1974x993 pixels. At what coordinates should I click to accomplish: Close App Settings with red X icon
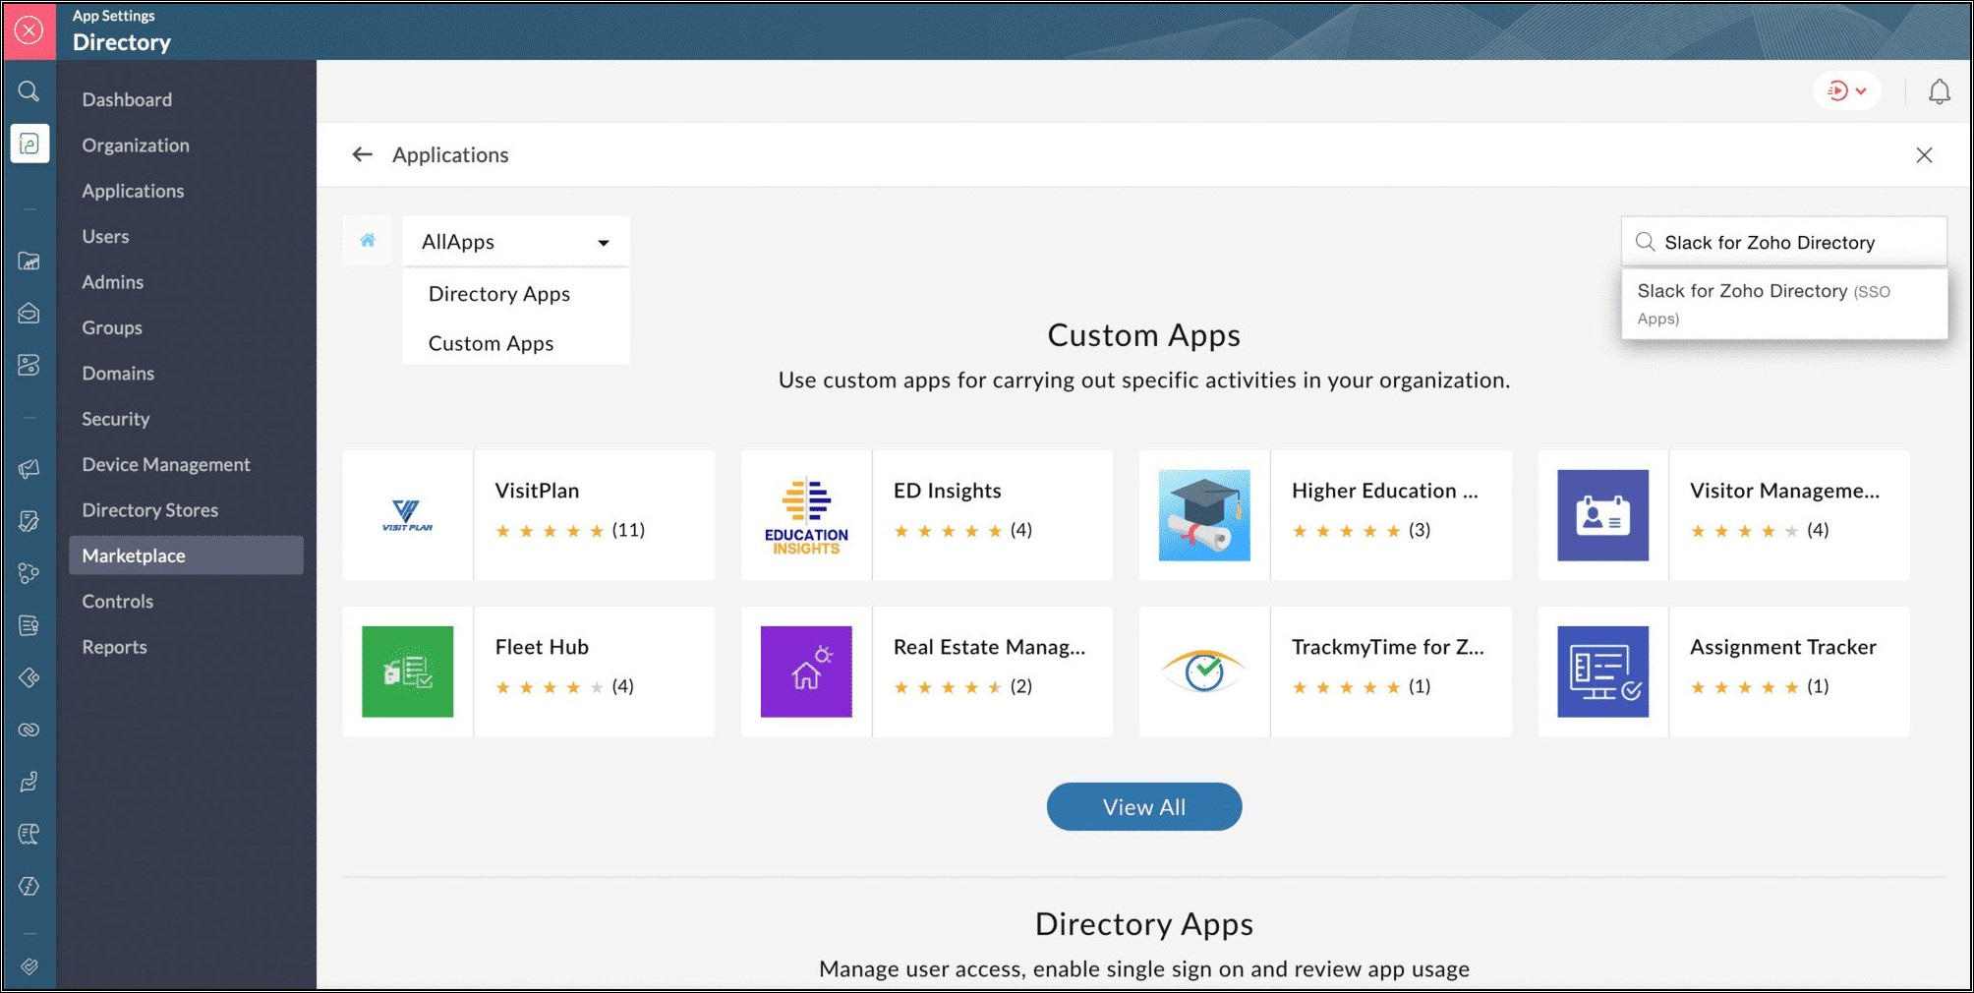click(29, 30)
